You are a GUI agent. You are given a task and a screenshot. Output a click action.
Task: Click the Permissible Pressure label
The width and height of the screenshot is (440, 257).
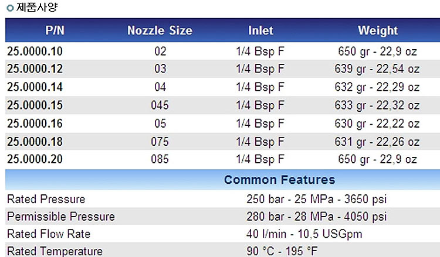tap(61, 217)
